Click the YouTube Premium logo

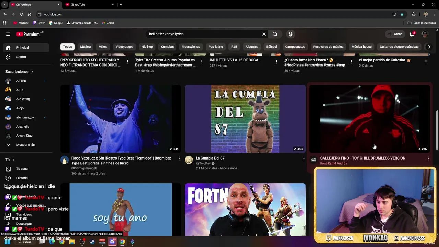click(x=28, y=34)
